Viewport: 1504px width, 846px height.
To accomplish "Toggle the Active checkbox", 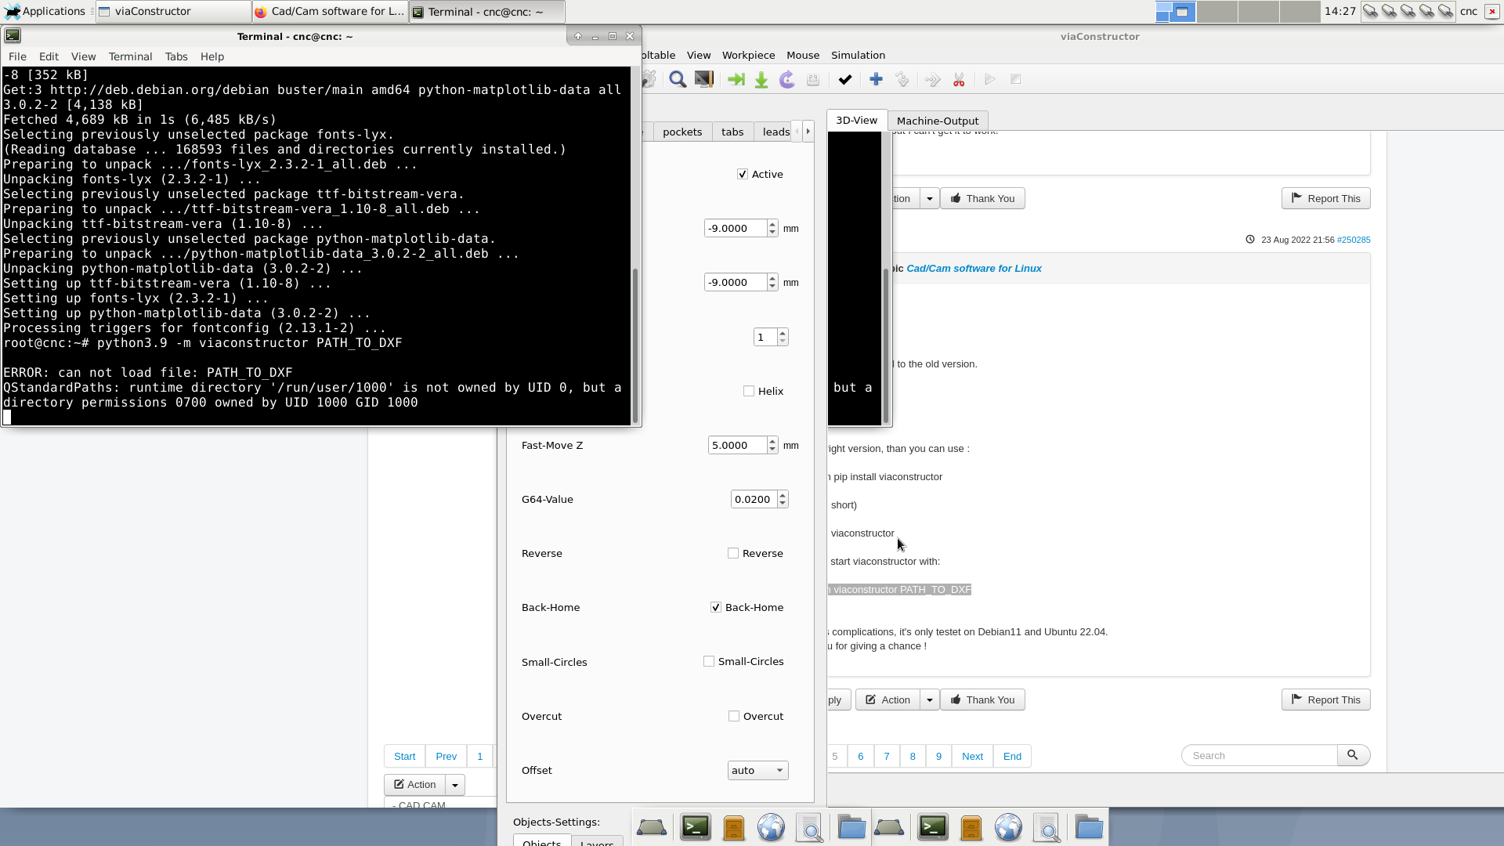I will [x=743, y=174].
